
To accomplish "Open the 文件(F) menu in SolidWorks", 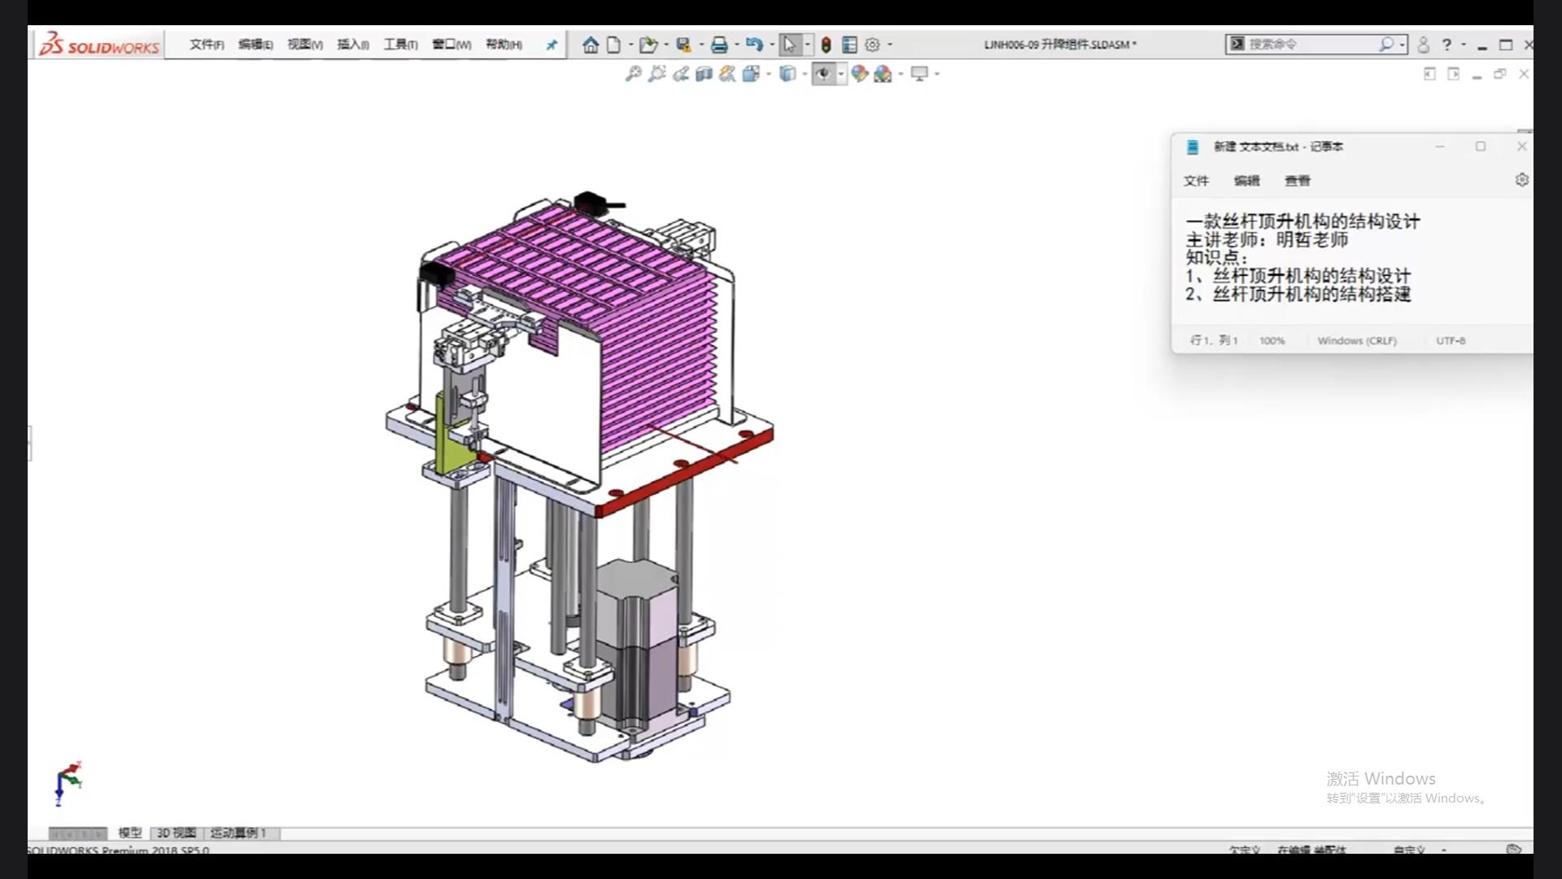I will [207, 45].
